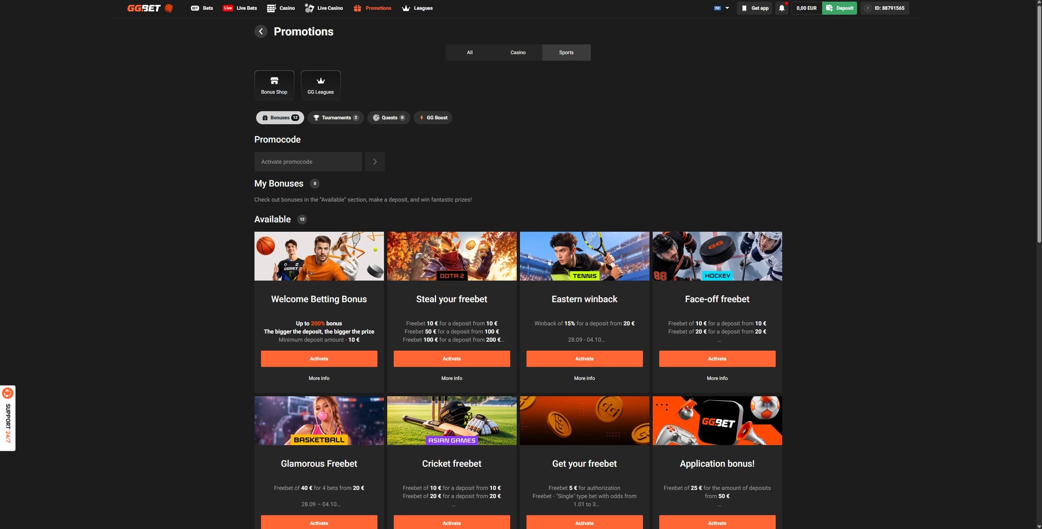Screen dimensions: 1042x529
Task: Select the Quests filter chip
Action: pos(388,118)
